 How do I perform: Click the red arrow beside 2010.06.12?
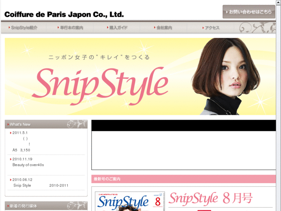click(x=10, y=180)
